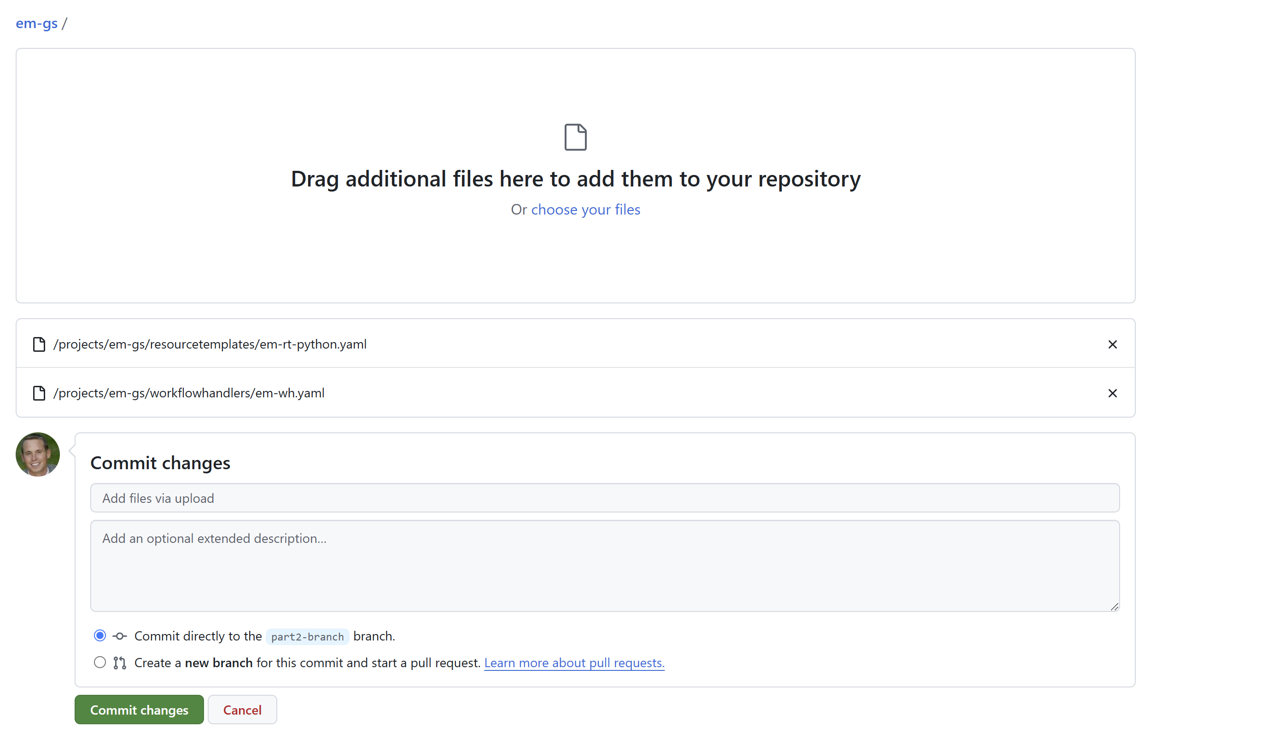Select the commit directly to part2-branch radio

[100, 635]
